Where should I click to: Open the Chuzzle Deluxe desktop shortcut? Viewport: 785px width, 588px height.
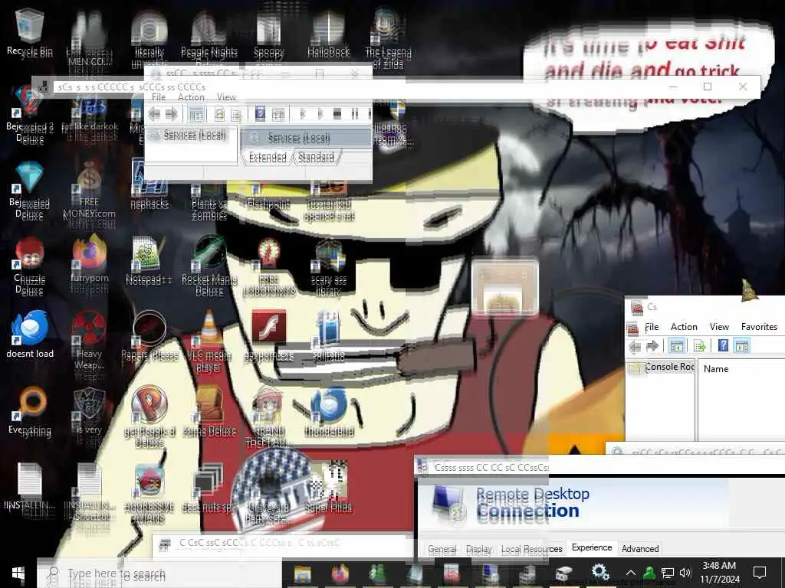tap(30, 266)
